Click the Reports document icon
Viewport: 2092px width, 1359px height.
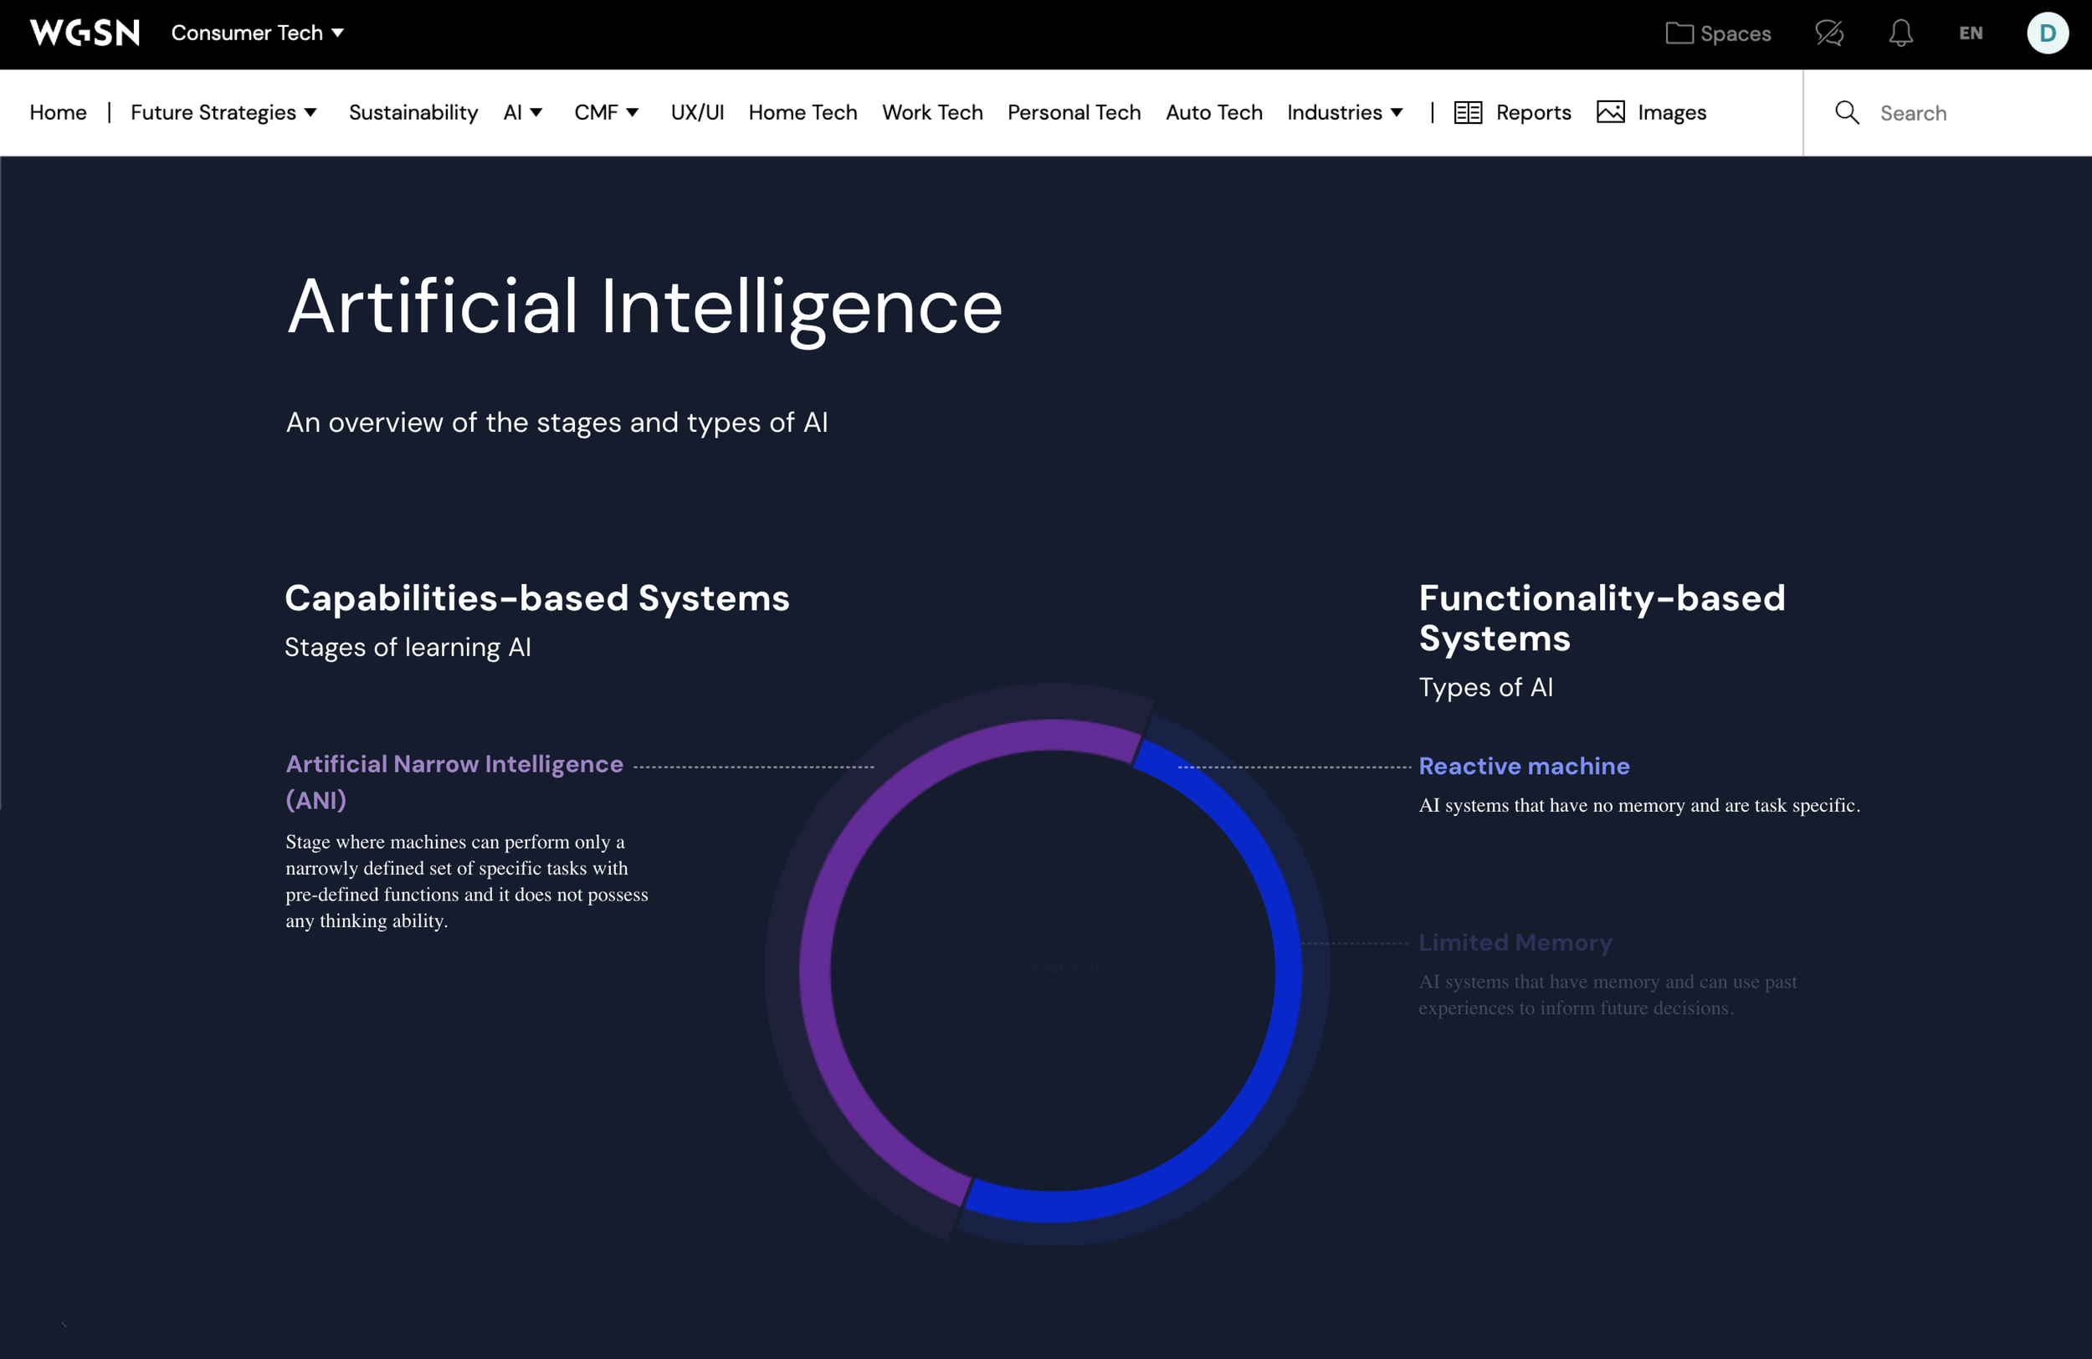pyautogui.click(x=1467, y=112)
